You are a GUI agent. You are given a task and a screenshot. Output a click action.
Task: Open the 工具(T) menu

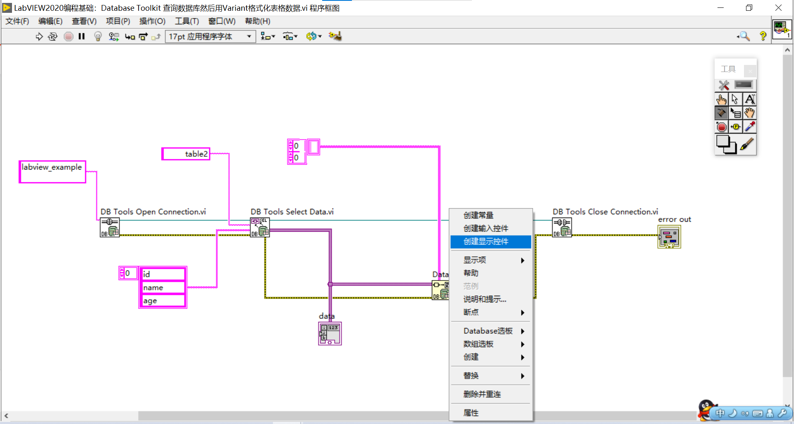(187, 21)
